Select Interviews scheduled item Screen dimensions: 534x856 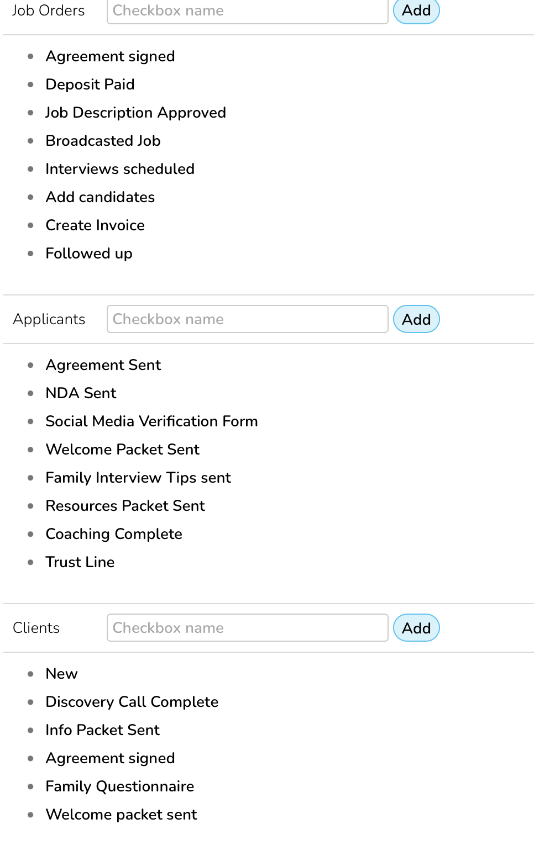tap(120, 169)
